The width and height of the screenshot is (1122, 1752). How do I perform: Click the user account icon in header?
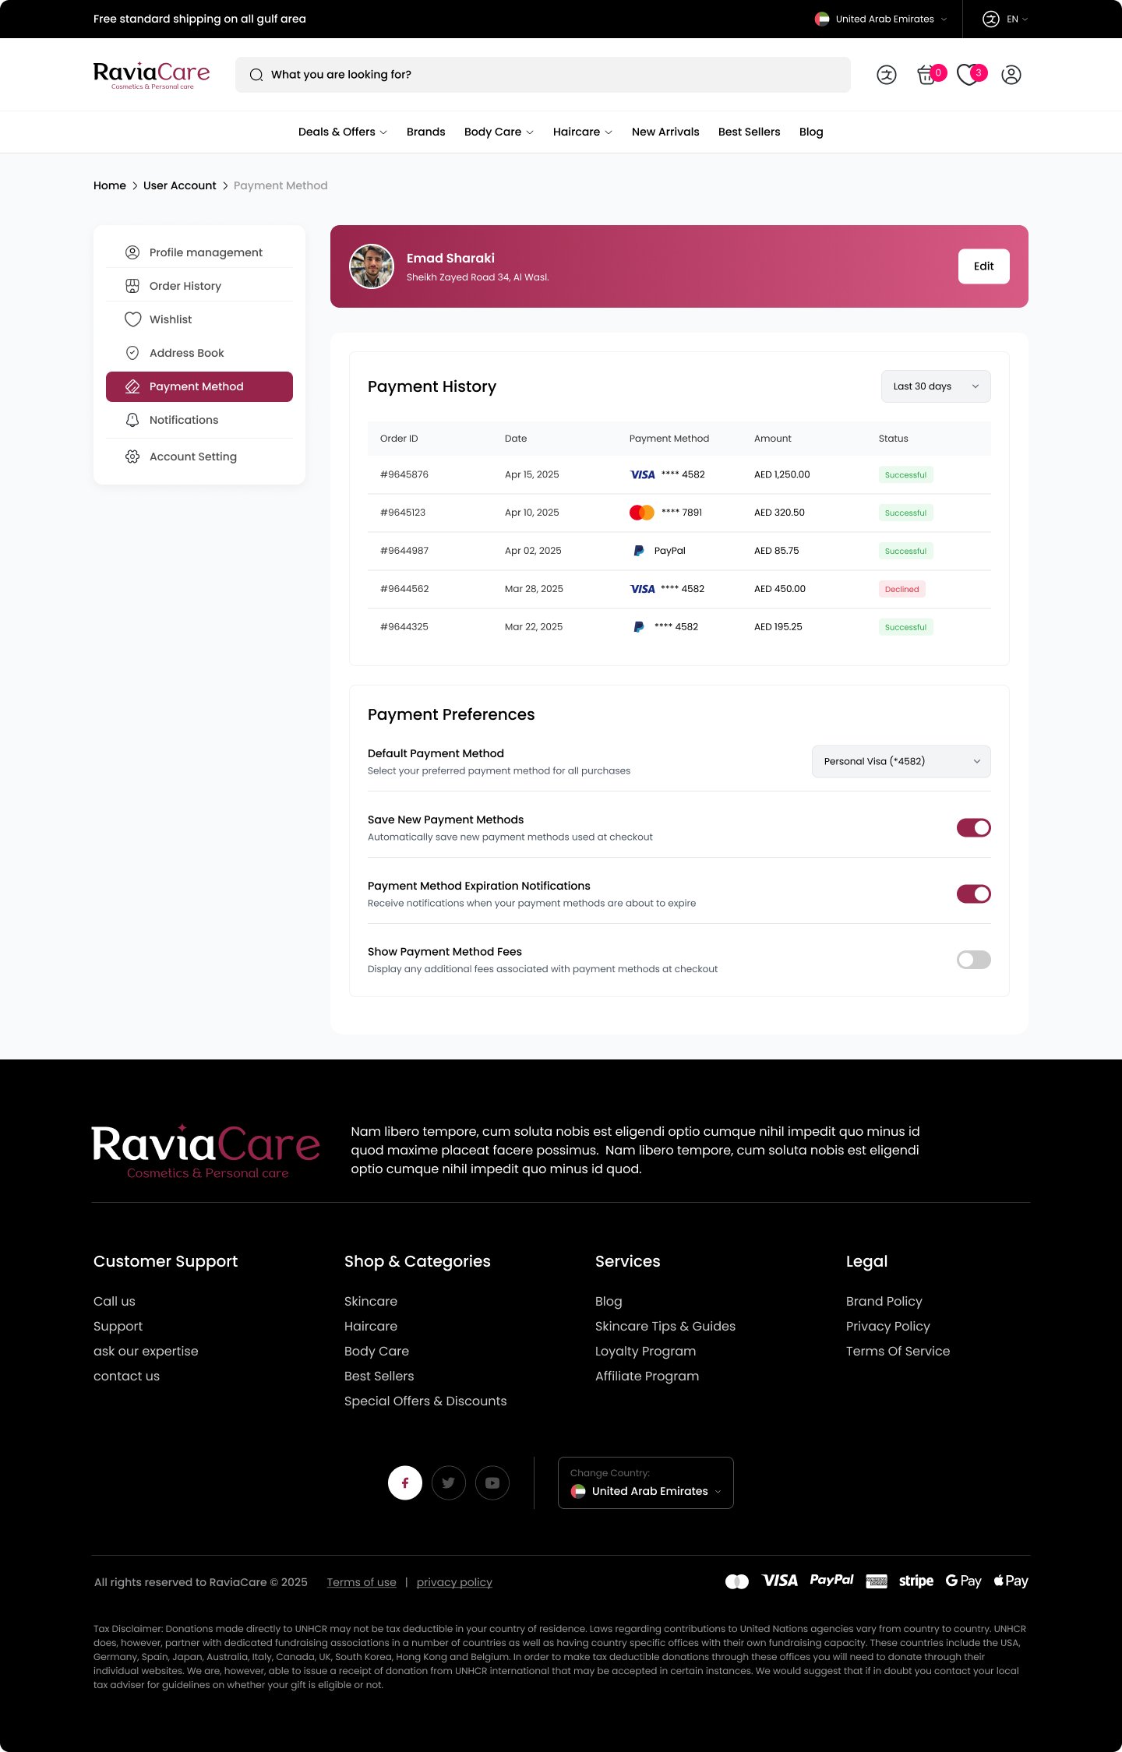(1011, 75)
